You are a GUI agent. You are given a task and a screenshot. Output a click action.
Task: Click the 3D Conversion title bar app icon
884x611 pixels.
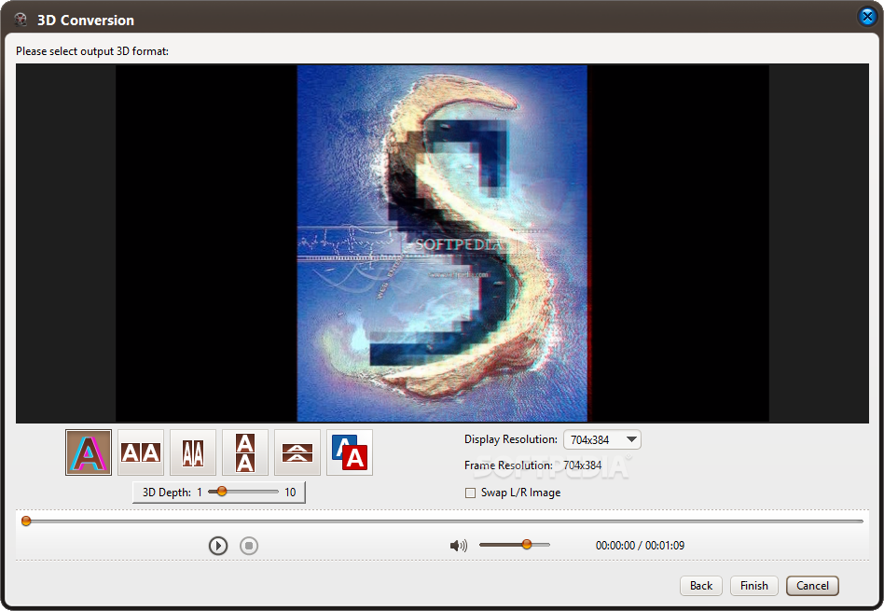[21, 20]
